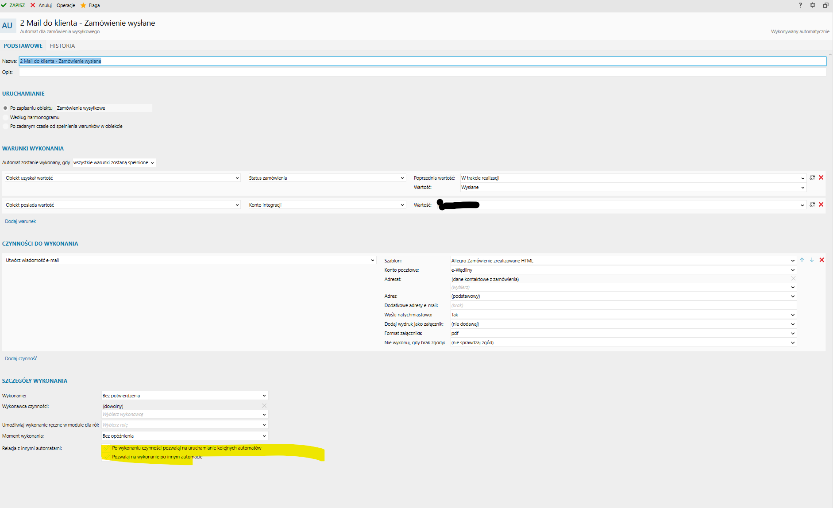The width and height of the screenshot is (833, 508).
Task: Click the Dodaj czynność link
Action: pyautogui.click(x=21, y=358)
